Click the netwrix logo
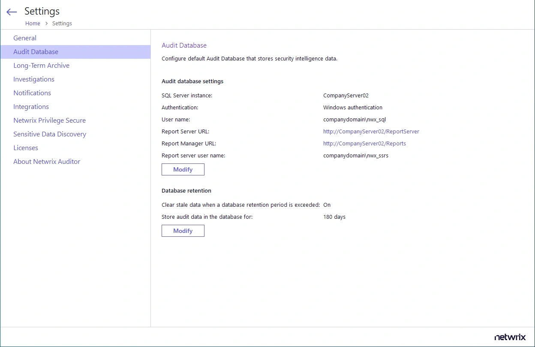 pos(510,338)
